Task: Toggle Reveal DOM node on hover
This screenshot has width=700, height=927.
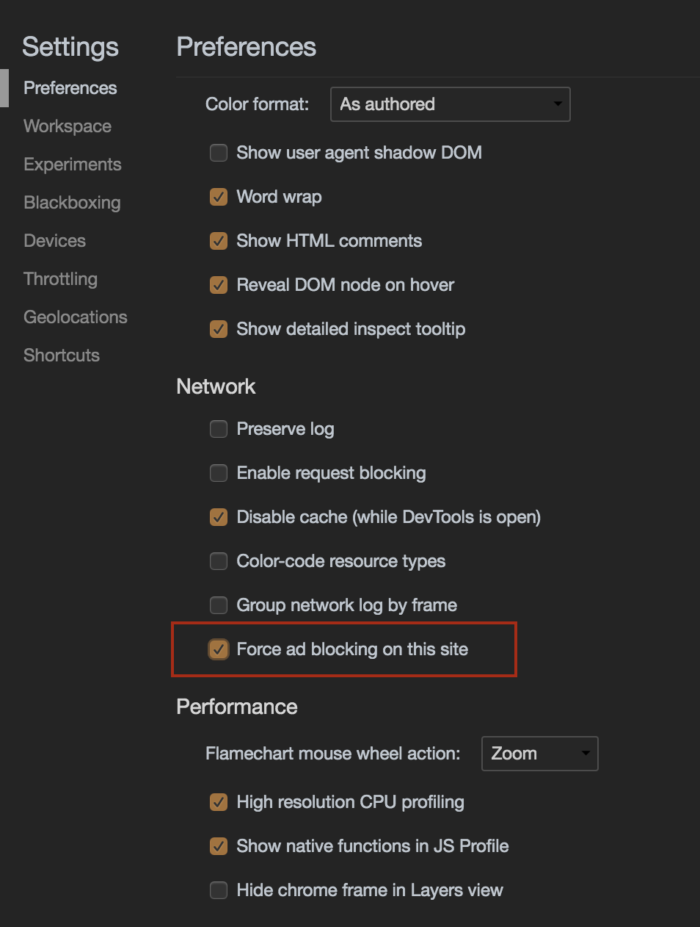Action: tap(219, 285)
